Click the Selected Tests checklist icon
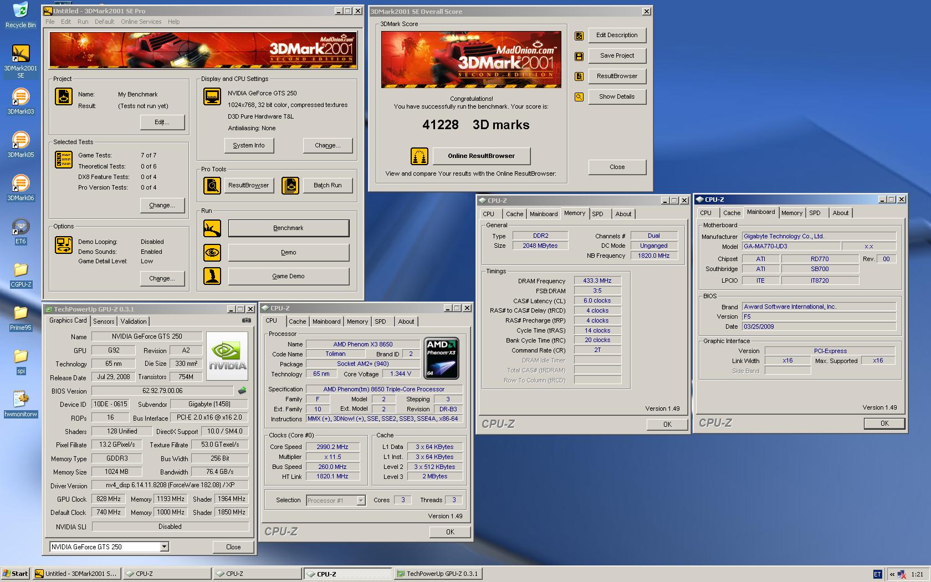 [64, 160]
